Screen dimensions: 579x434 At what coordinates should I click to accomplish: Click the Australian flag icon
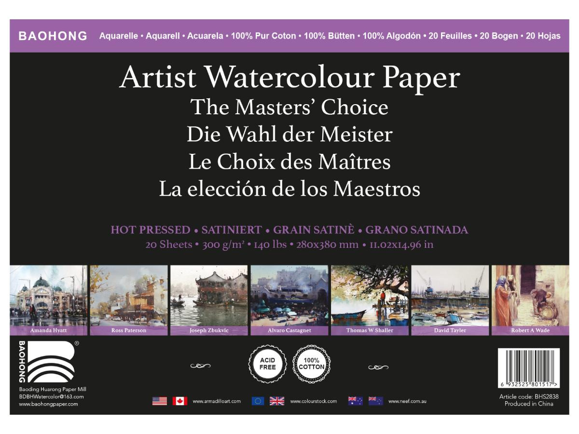coord(356,401)
